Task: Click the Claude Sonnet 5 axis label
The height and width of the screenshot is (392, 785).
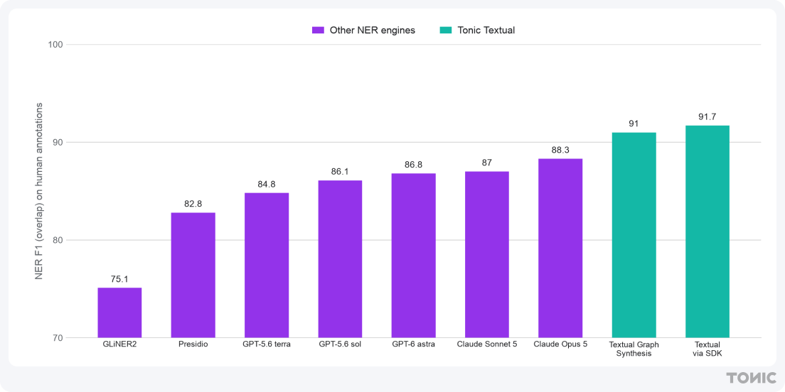Action: pyautogui.click(x=487, y=344)
